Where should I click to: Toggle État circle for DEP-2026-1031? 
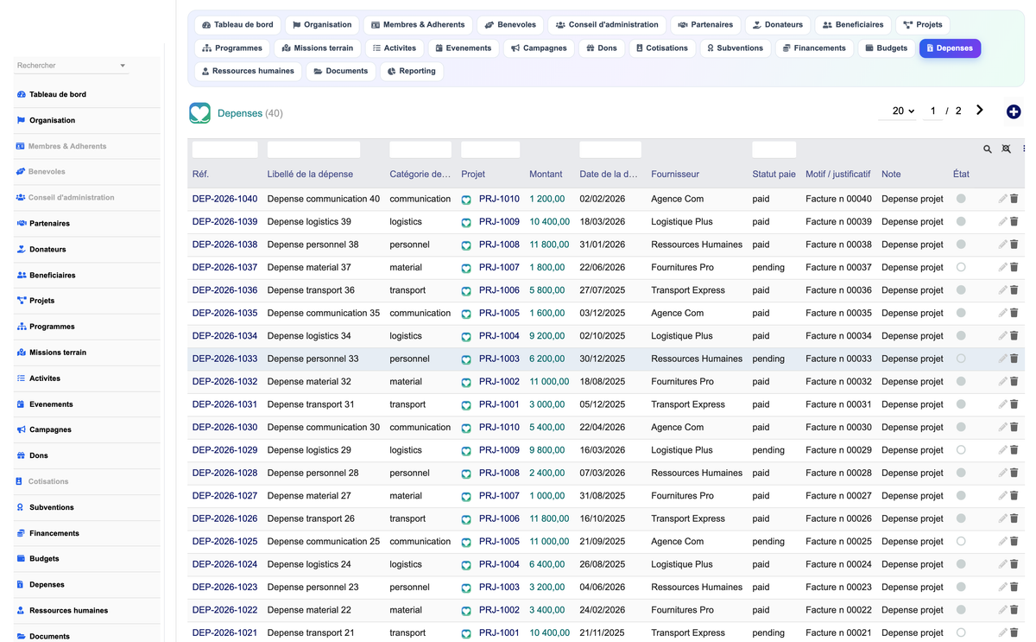click(961, 404)
